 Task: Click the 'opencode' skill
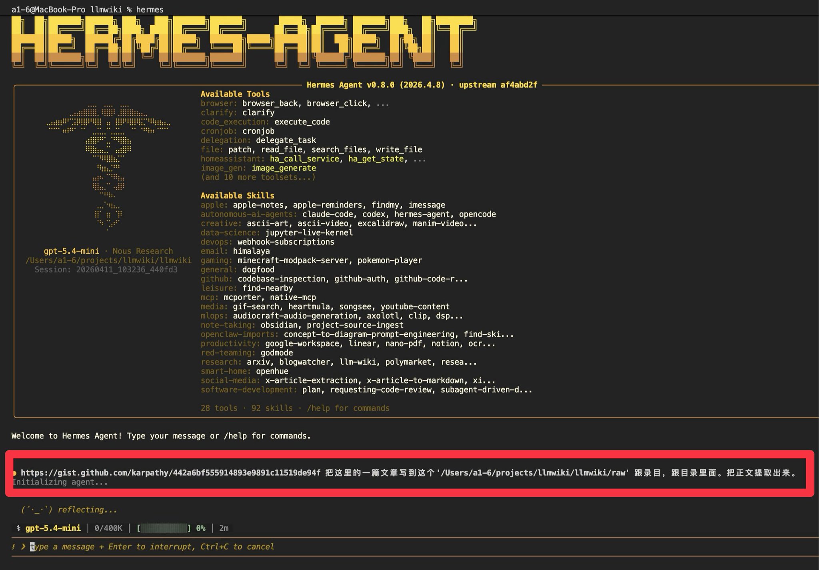(x=477, y=214)
